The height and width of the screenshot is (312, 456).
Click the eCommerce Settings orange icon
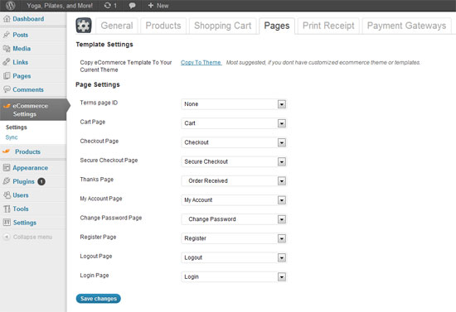(7, 106)
